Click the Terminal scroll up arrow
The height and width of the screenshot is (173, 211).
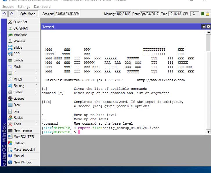click(208, 32)
